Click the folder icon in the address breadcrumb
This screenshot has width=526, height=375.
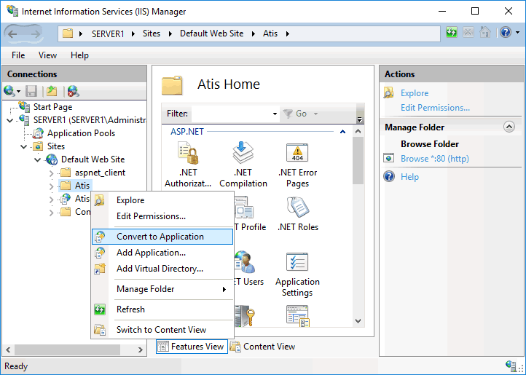pyautogui.click(x=68, y=33)
